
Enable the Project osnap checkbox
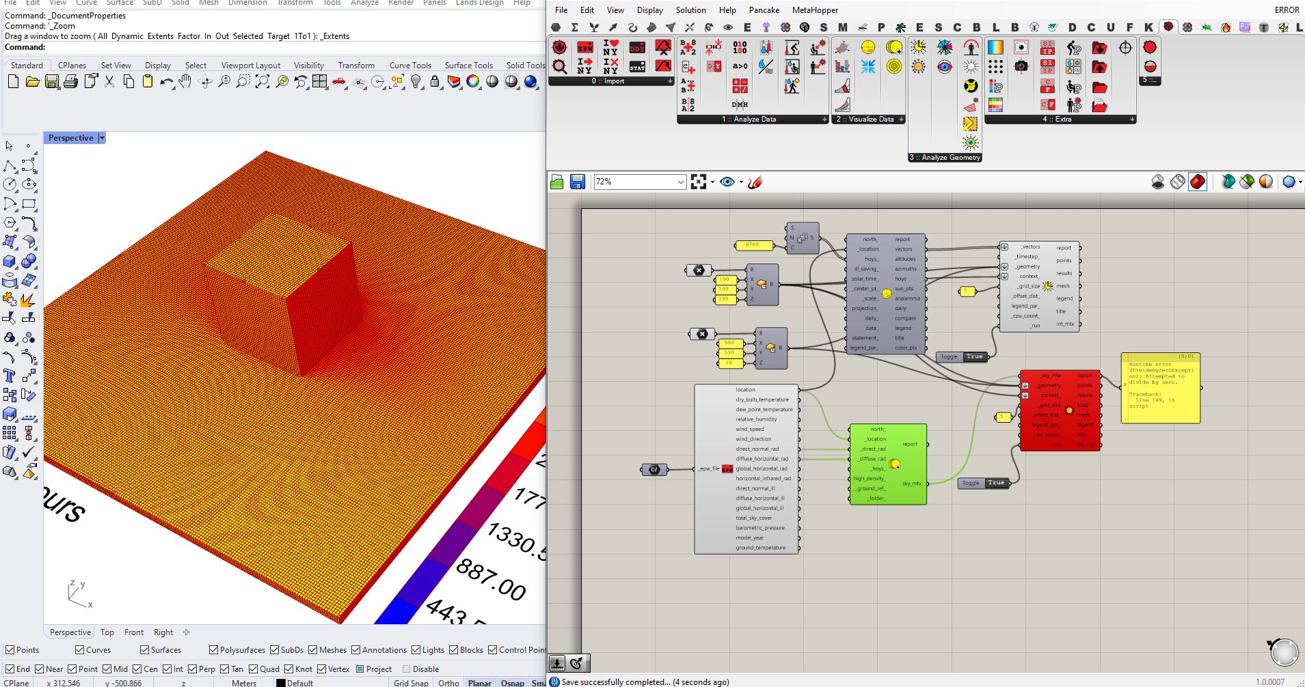coord(360,669)
